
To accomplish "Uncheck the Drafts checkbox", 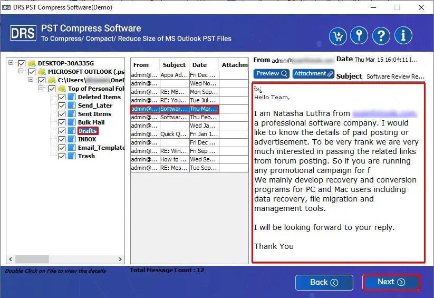I will pyautogui.click(x=62, y=131).
